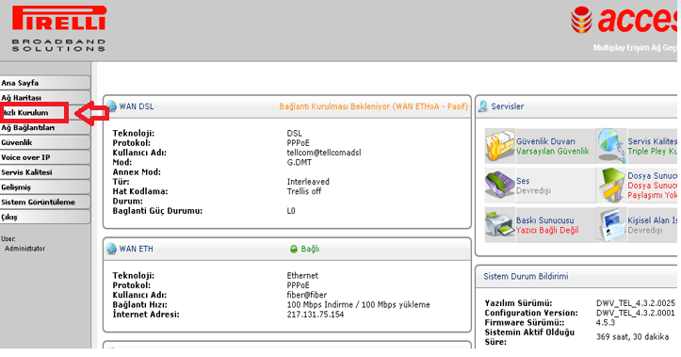Go to the Ana Sayfa menu item

45,83
